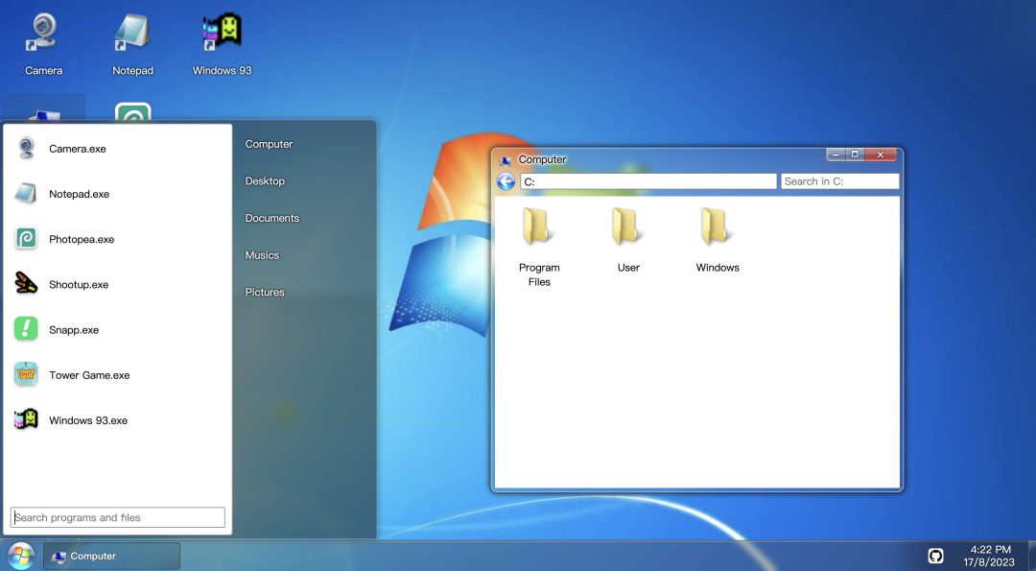
Task: Open the Notepad desktop shortcut icon
Action: click(132, 32)
